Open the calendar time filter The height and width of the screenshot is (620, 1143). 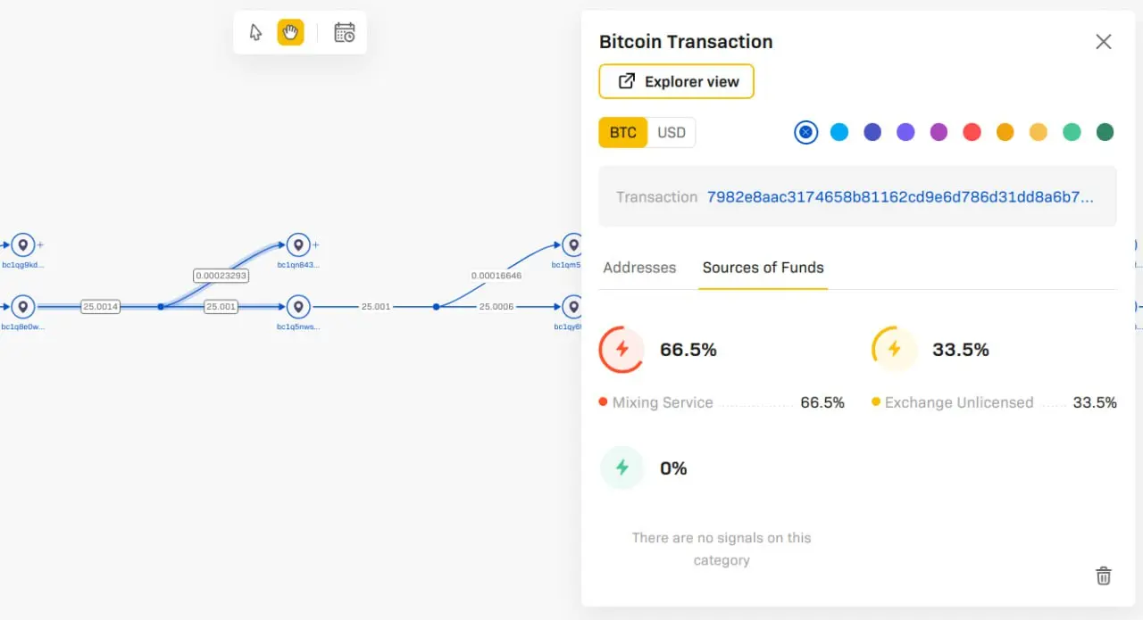point(344,33)
